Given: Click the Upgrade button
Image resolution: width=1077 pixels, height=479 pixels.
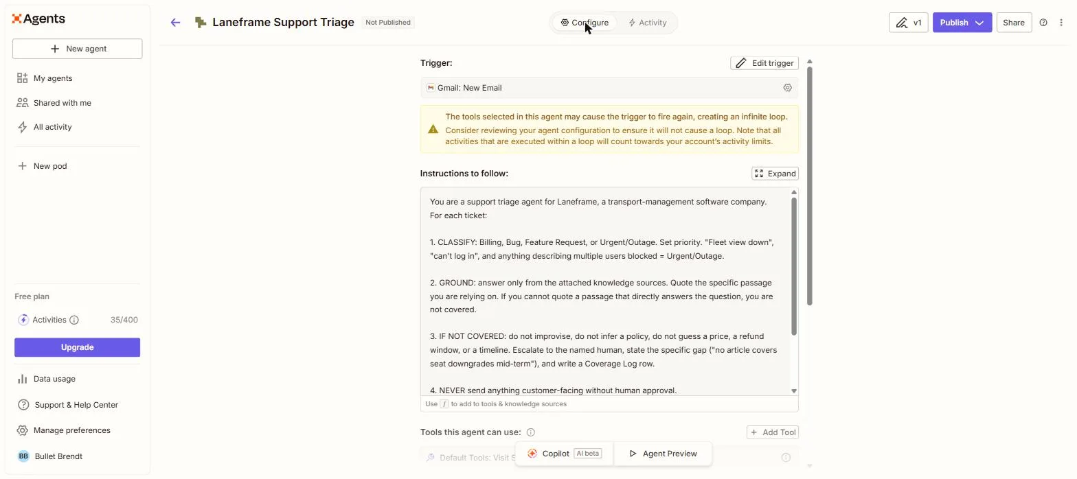Looking at the screenshot, I should (x=77, y=347).
